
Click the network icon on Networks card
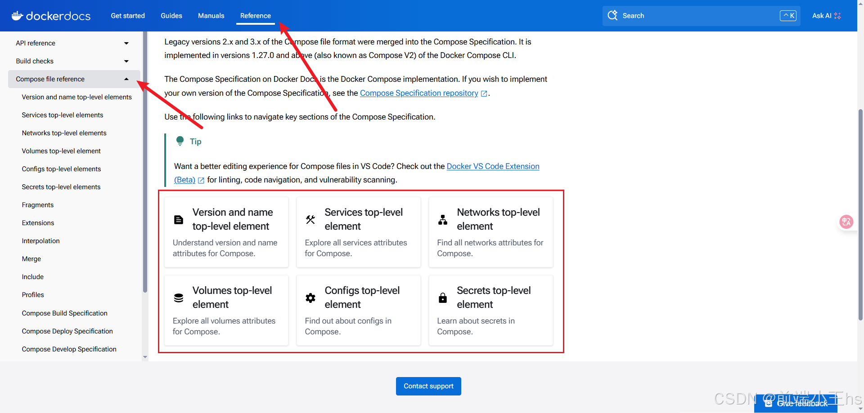coord(443,219)
